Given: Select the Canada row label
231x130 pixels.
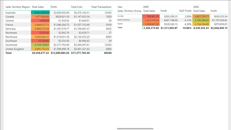Looking at the screenshot, I should click(10, 17).
